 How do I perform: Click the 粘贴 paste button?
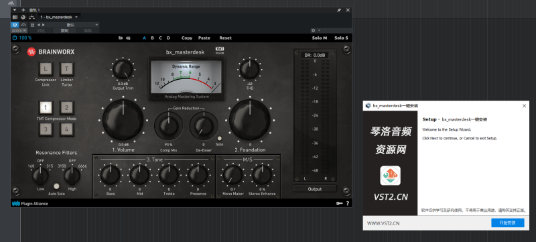coord(88,30)
